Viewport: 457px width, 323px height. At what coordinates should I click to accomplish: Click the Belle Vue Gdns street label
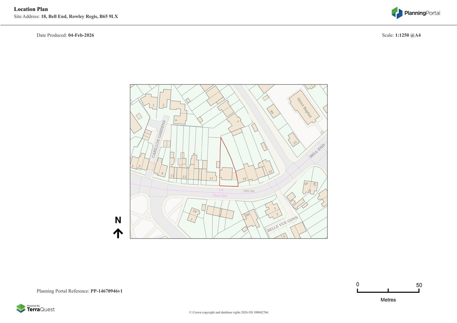282,224
